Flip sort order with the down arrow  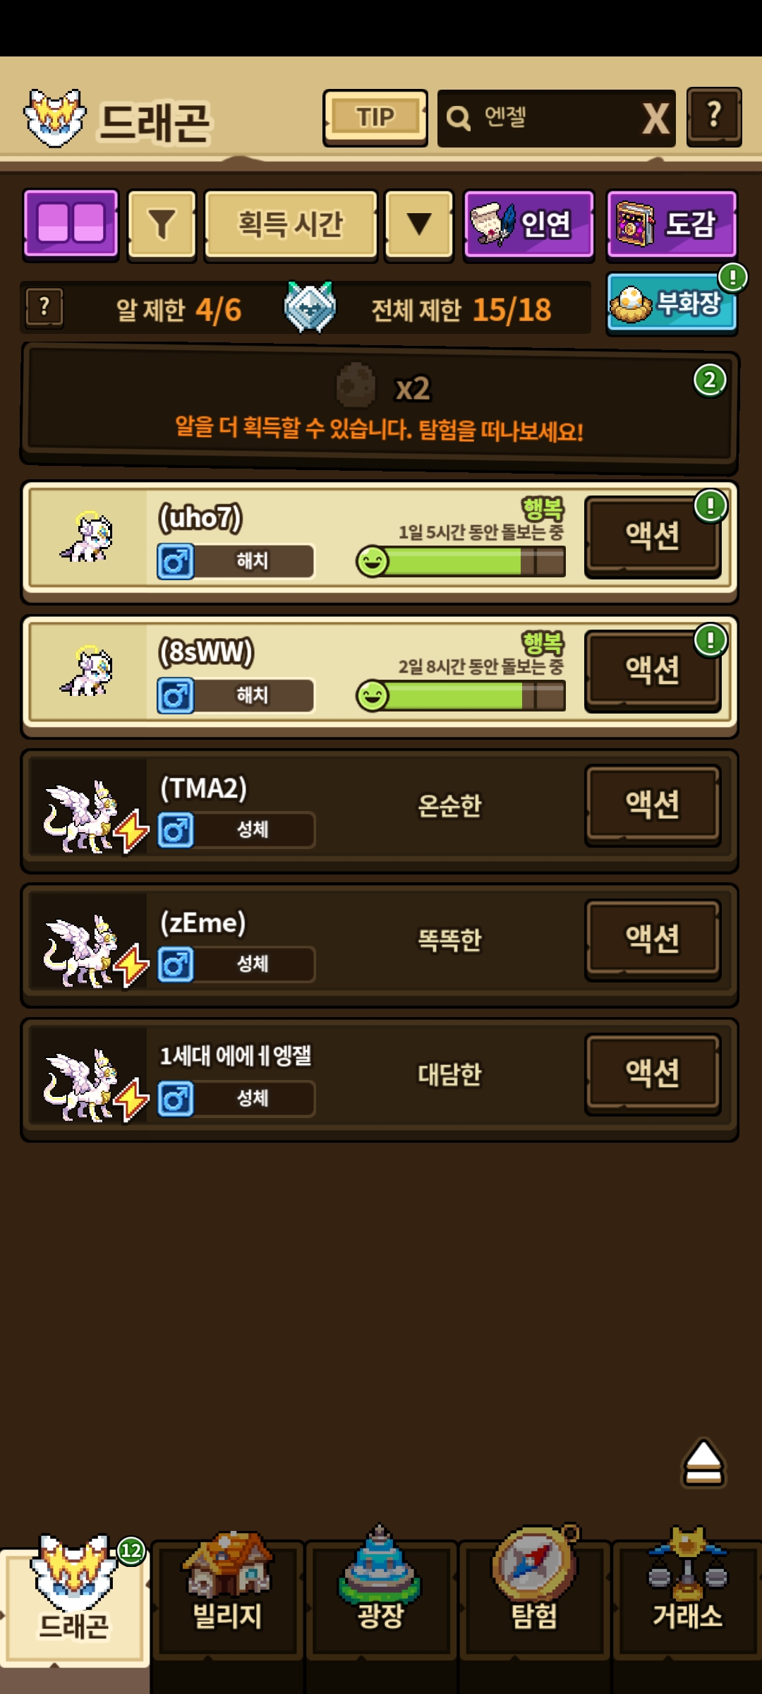tap(419, 224)
